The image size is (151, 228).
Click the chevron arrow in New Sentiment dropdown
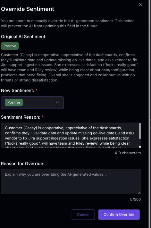pos(57,103)
